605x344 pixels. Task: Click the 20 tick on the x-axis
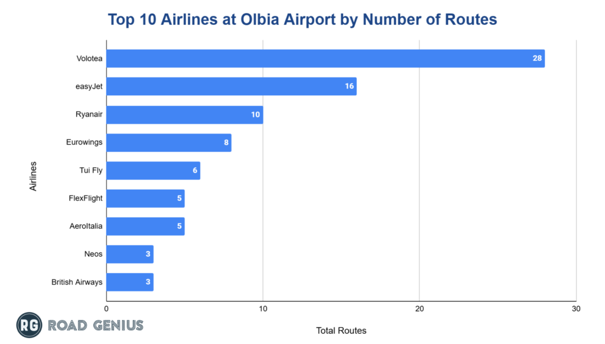tap(419, 309)
